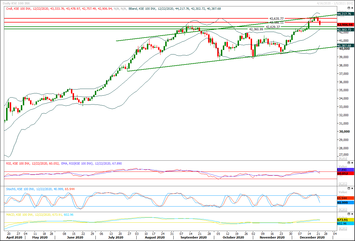Click the 43,166.11 resistance line label
The height and width of the screenshot is (241, 355).
(276, 22)
